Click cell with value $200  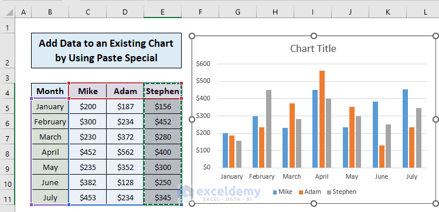click(x=88, y=106)
